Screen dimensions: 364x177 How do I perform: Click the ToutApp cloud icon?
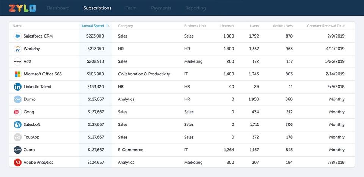(x=17, y=137)
